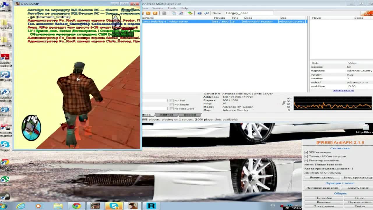Click the copy server info toolbar icon
Screen dimensions: 373x210
pyautogui.click(x=174, y=13)
